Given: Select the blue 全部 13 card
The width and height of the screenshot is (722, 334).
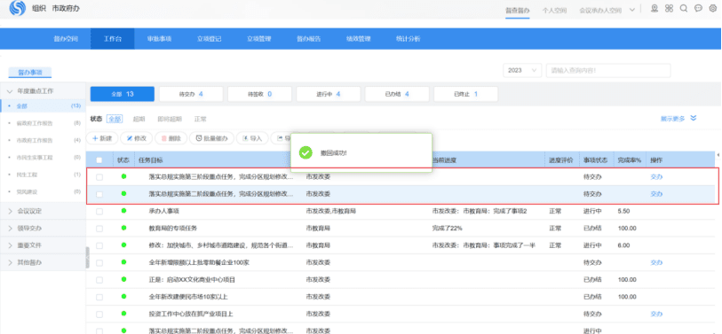Looking at the screenshot, I should (123, 94).
